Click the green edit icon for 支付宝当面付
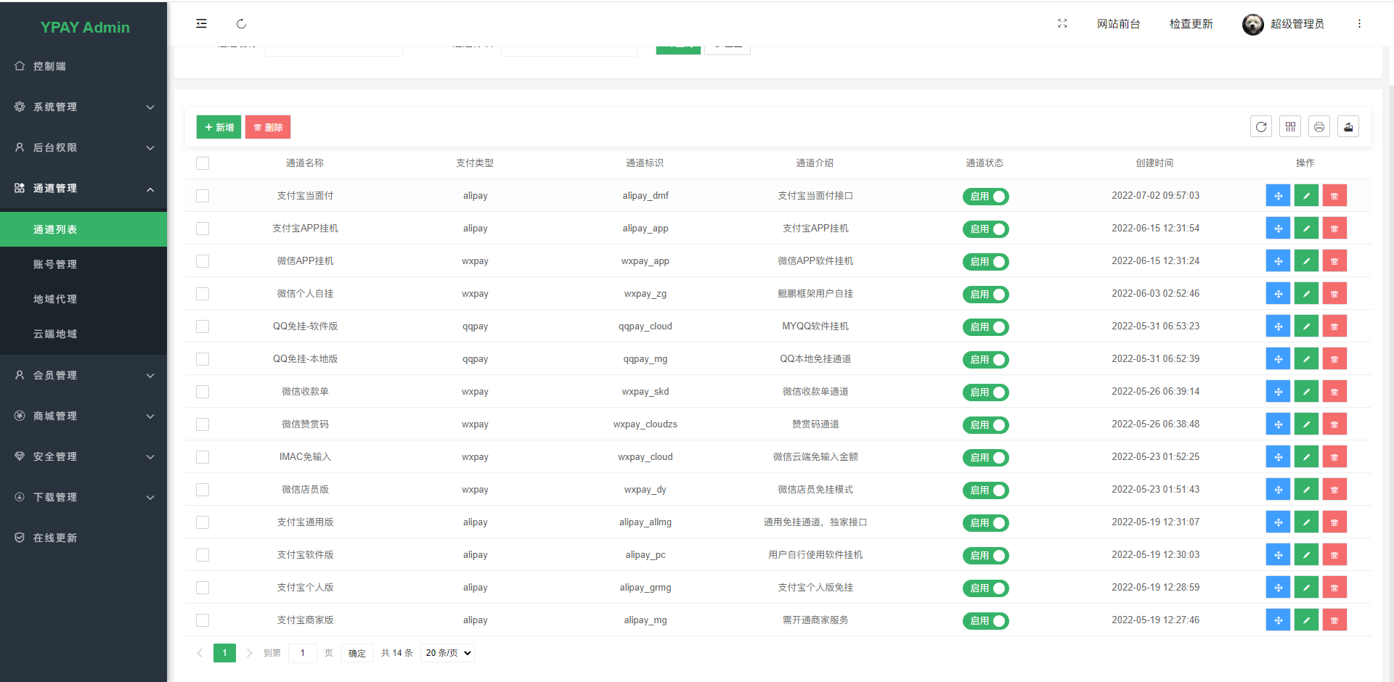Image resolution: width=1394 pixels, height=682 pixels. pyautogui.click(x=1306, y=196)
